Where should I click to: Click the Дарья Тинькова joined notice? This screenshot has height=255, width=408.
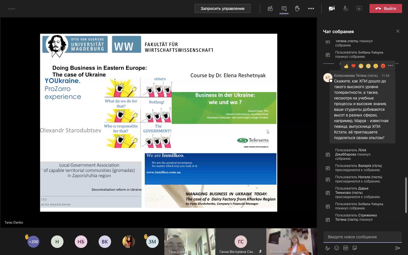(358, 193)
